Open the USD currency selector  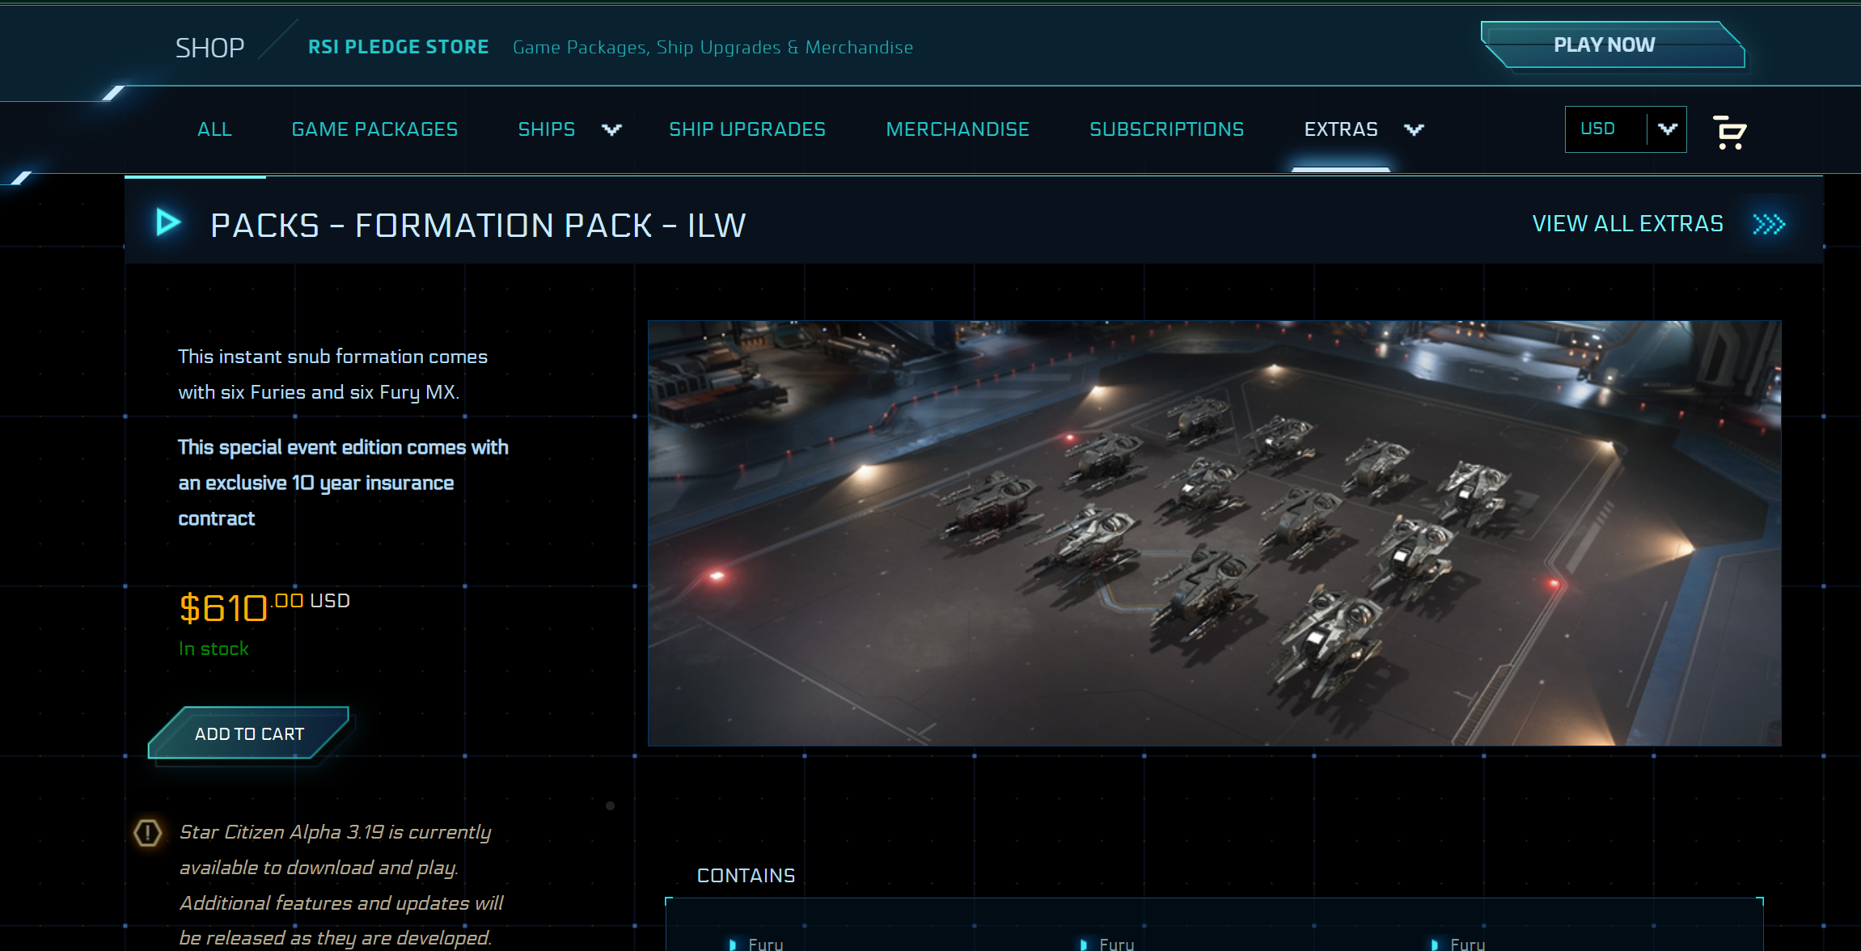pos(1626,129)
